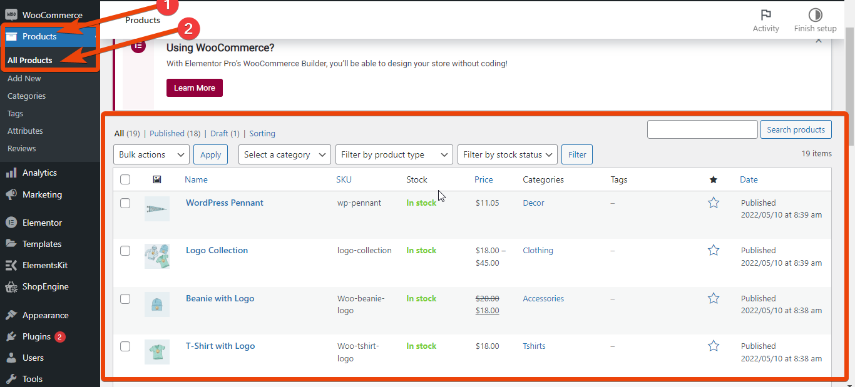
Task: Open the Beanie with Logo product link
Action: point(220,298)
